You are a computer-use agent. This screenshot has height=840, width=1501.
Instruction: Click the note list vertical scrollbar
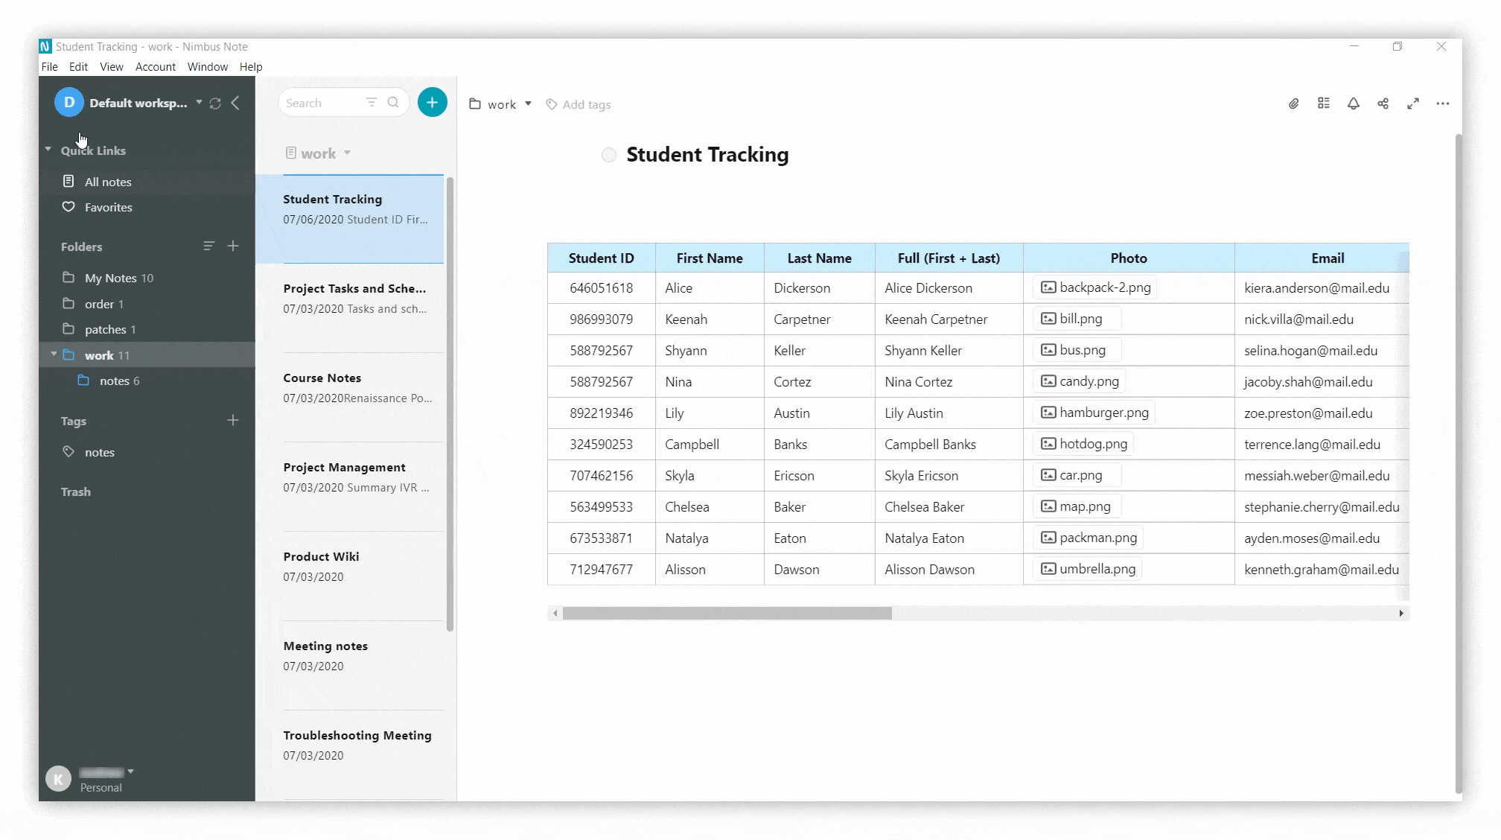[x=450, y=404]
